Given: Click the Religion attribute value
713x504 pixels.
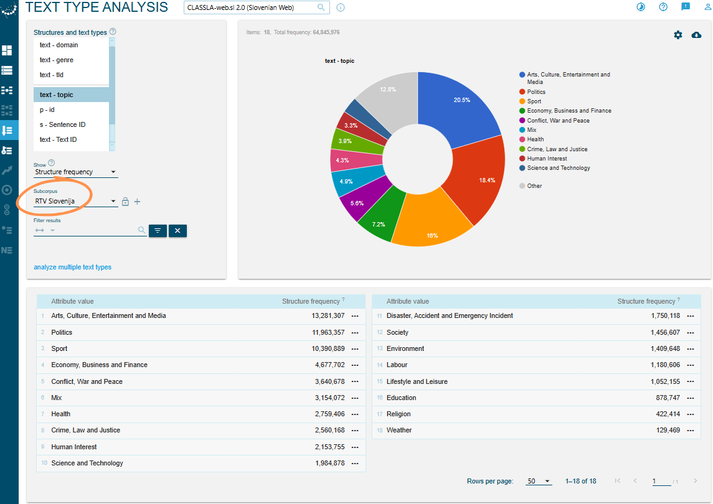Looking at the screenshot, I should click(x=399, y=414).
